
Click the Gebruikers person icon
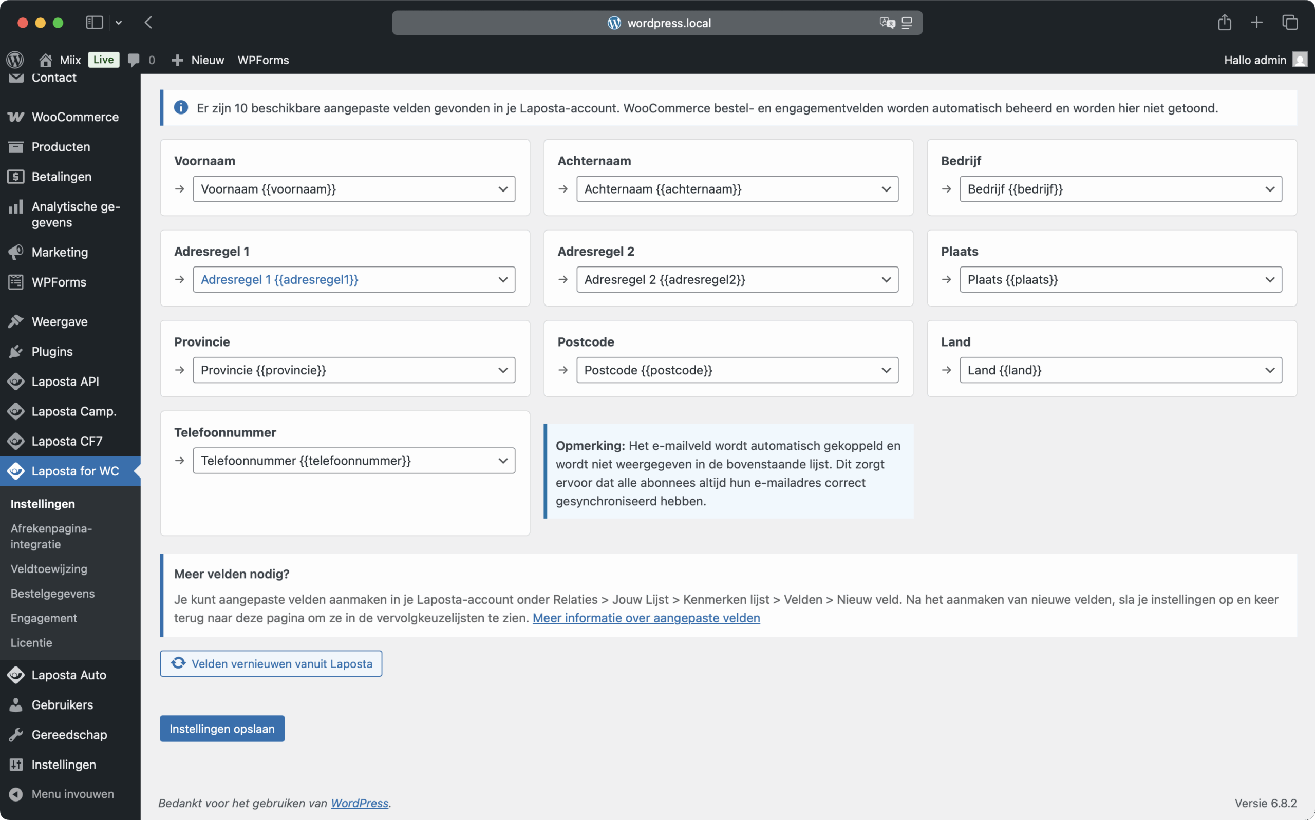click(x=16, y=704)
